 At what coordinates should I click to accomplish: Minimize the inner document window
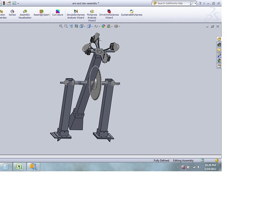207,26
